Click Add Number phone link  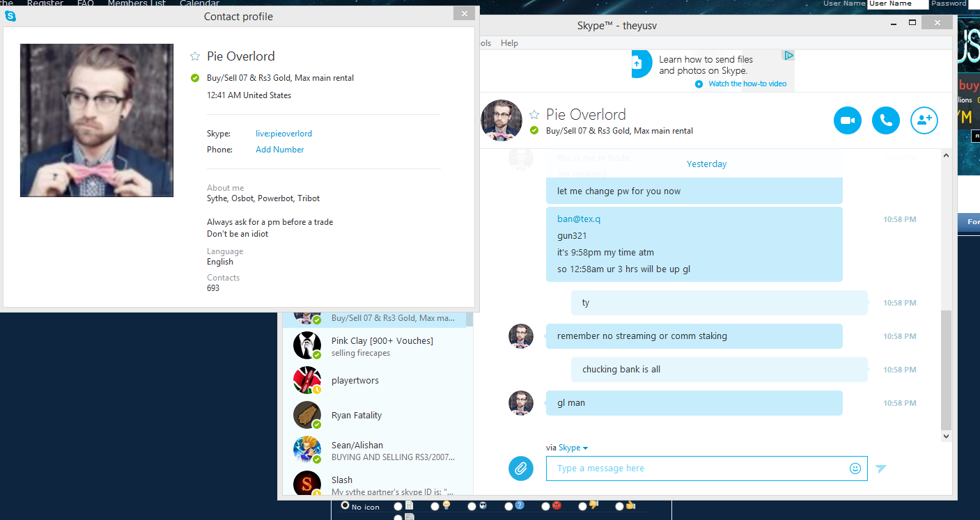point(280,150)
